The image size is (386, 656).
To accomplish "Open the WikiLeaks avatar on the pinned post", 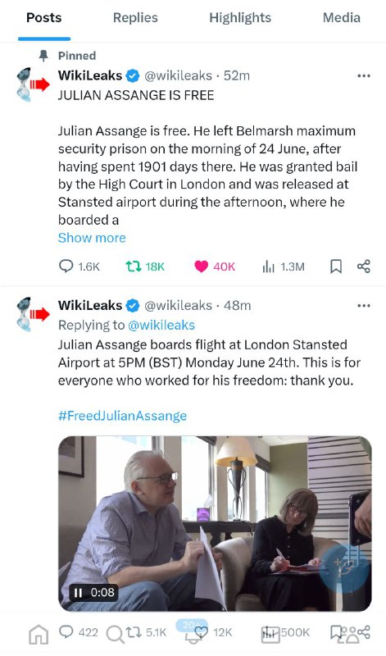I will tap(33, 84).
